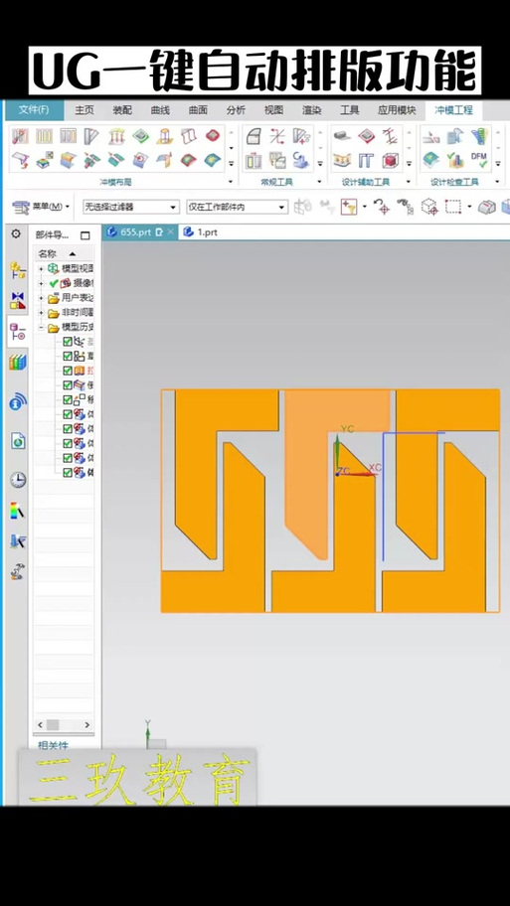
Task: Open the Constraint Navigator sidebar icon
Action: click(18, 300)
